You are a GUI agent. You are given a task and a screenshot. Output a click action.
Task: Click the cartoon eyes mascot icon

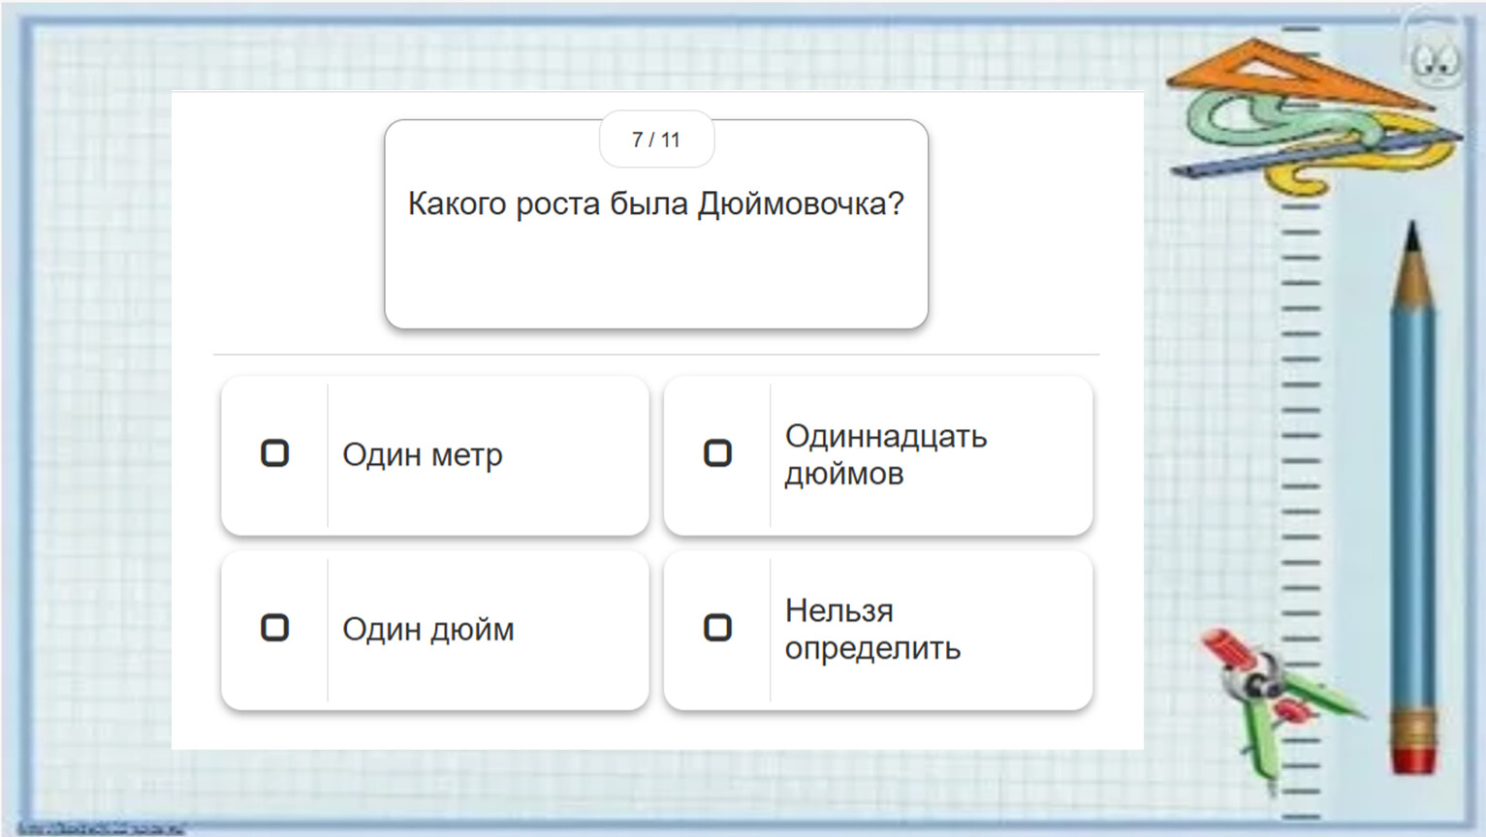point(1435,60)
